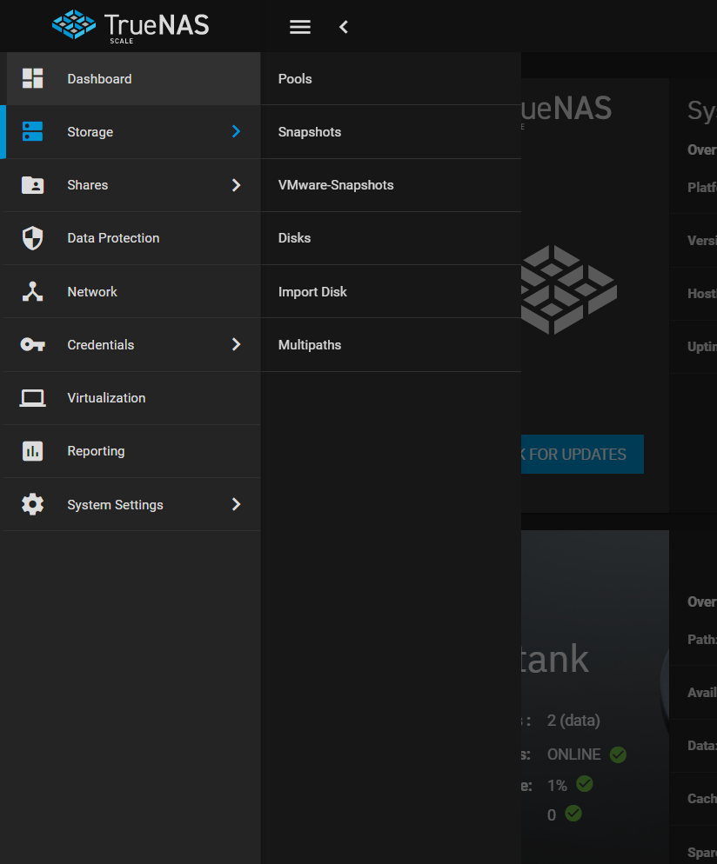Click the ONLINE pool status text
The height and width of the screenshot is (864, 717).
point(573,754)
